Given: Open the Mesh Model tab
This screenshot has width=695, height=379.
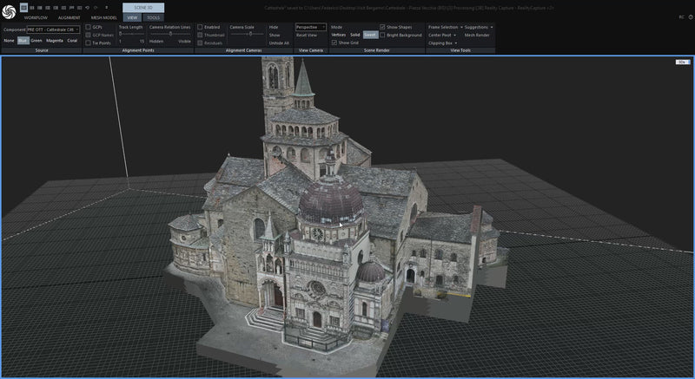Looking at the screenshot, I should pos(103,17).
